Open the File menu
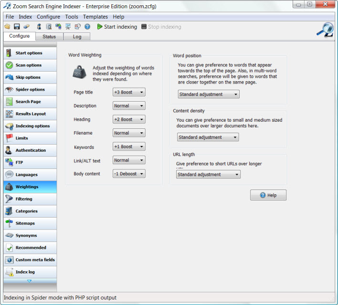Image resolution: width=338 pixels, height=305 pixels. [x=10, y=17]
